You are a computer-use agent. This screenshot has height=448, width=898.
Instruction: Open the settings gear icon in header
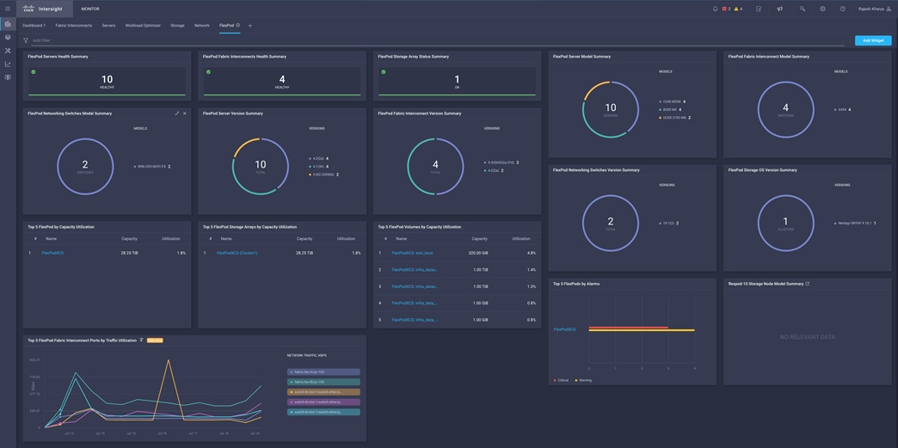822,9
